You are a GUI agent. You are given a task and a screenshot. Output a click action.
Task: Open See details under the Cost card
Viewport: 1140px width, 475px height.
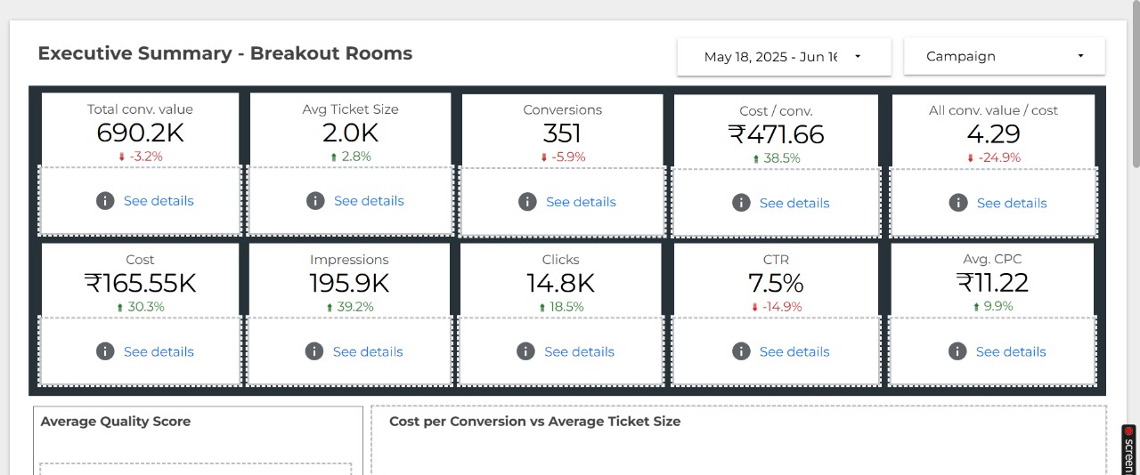coord(159,351)
